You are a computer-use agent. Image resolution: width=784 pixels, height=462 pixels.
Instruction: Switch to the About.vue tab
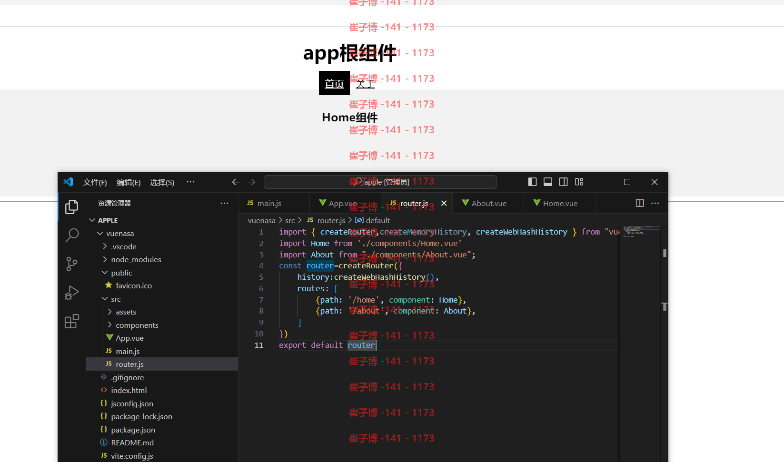[488, 203]
